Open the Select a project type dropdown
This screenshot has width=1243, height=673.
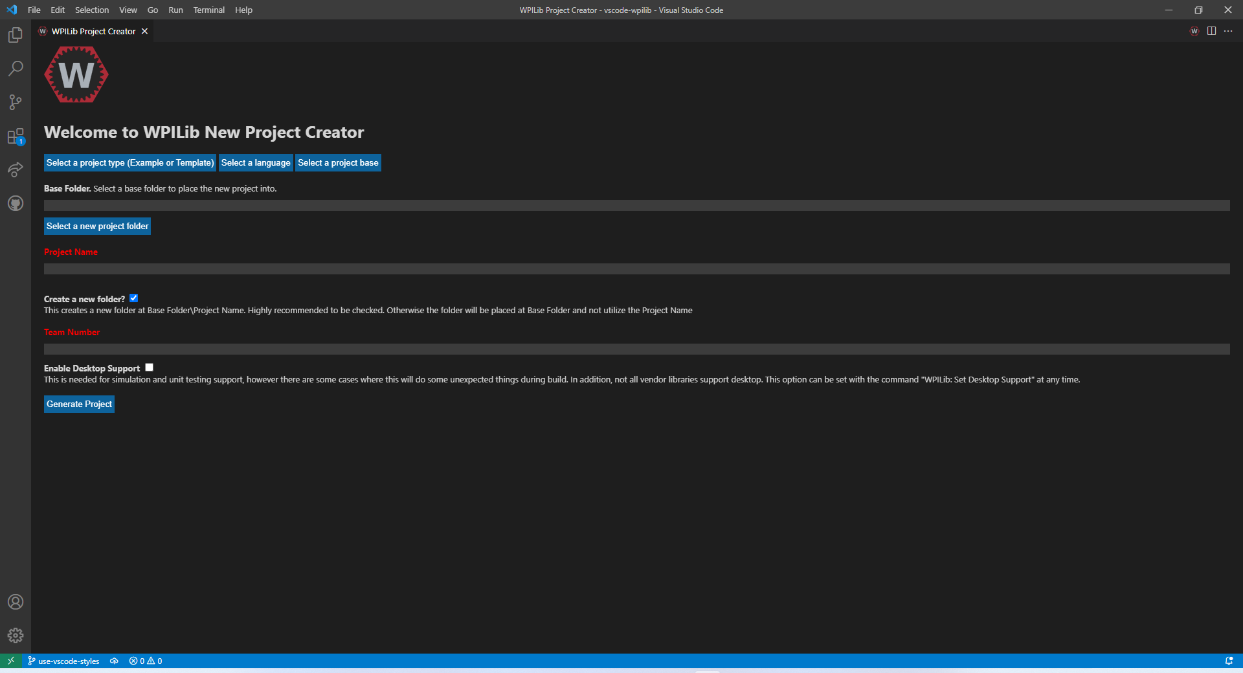tap(129, 162)
